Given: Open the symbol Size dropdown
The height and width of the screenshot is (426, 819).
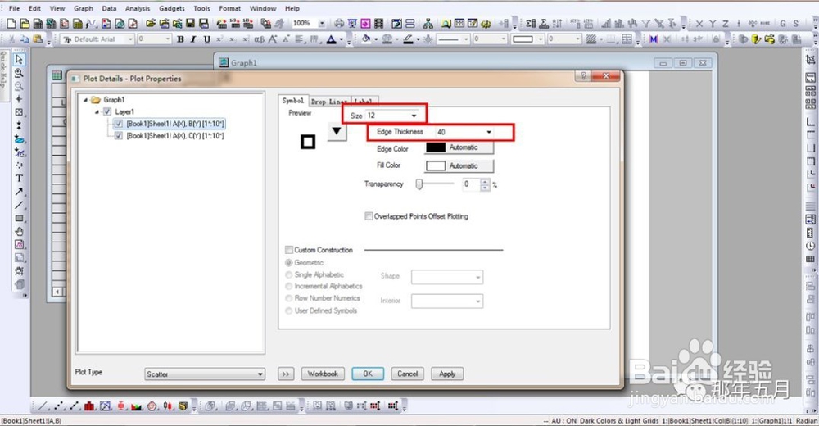Looking at the screenshot, I should click(414, 116).
